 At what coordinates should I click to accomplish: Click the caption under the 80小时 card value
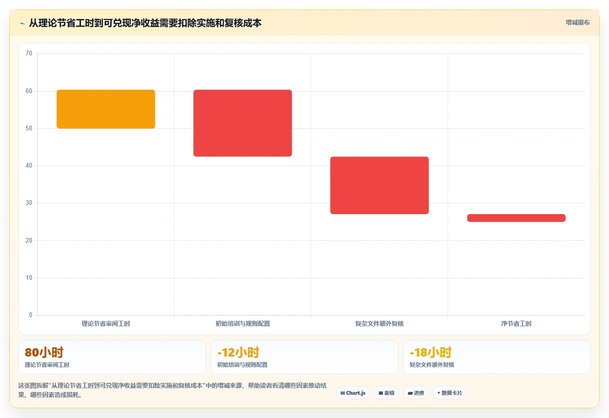(47, 365)
